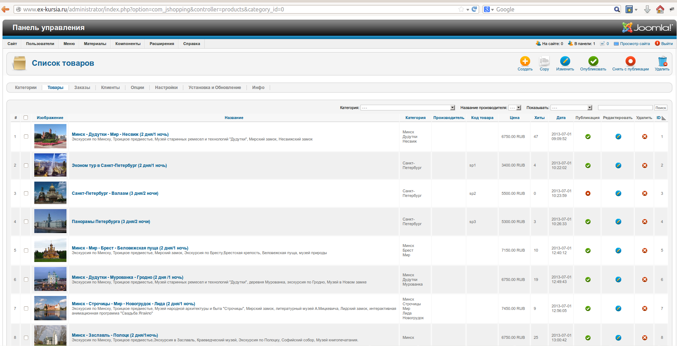Screen dimensions: 677x346
Task: Toggle the select-all checkbox in table header
Action: point(26,118)
